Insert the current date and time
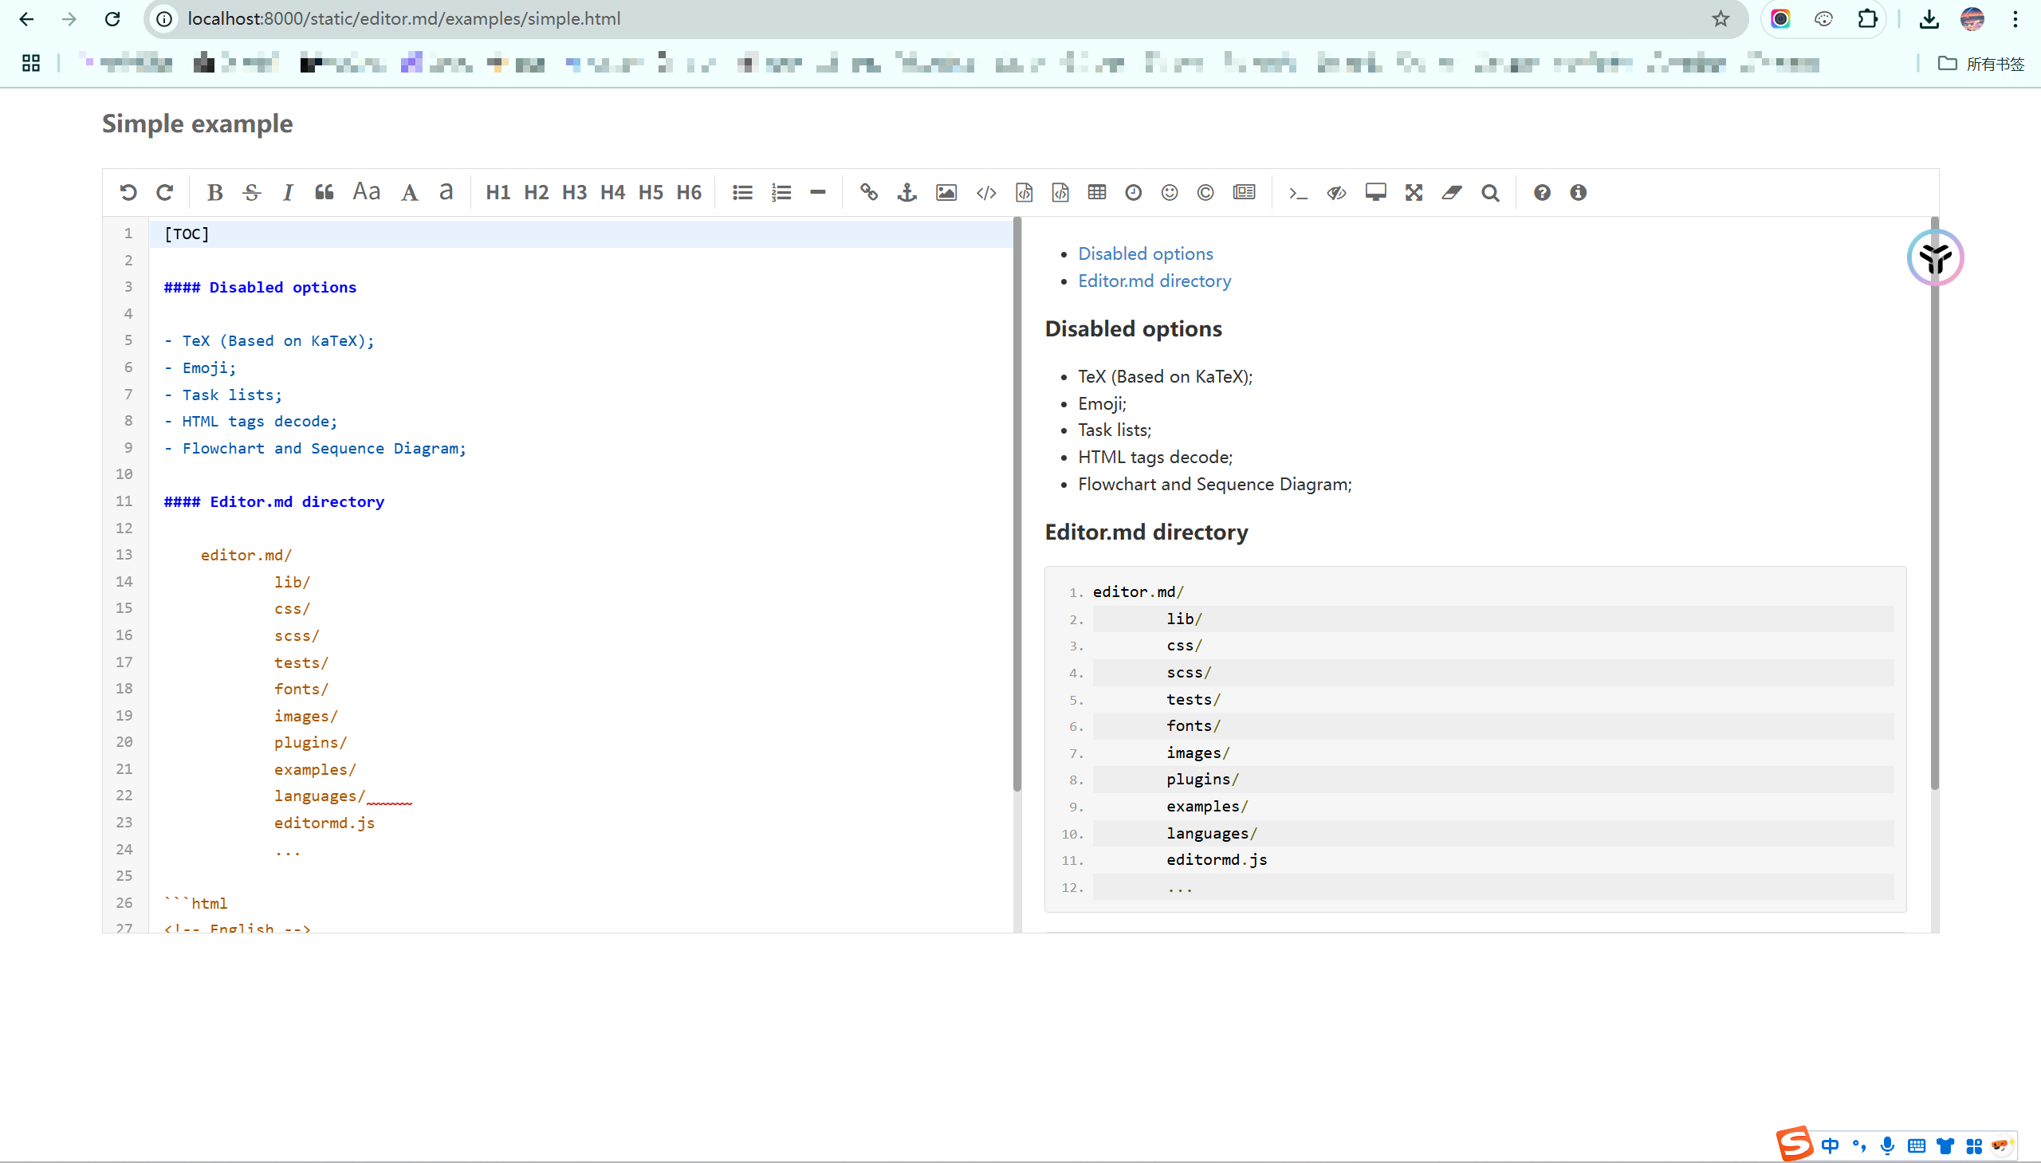The image size is (2041, 1163). pyautogui.click(x=1132, y=191)
